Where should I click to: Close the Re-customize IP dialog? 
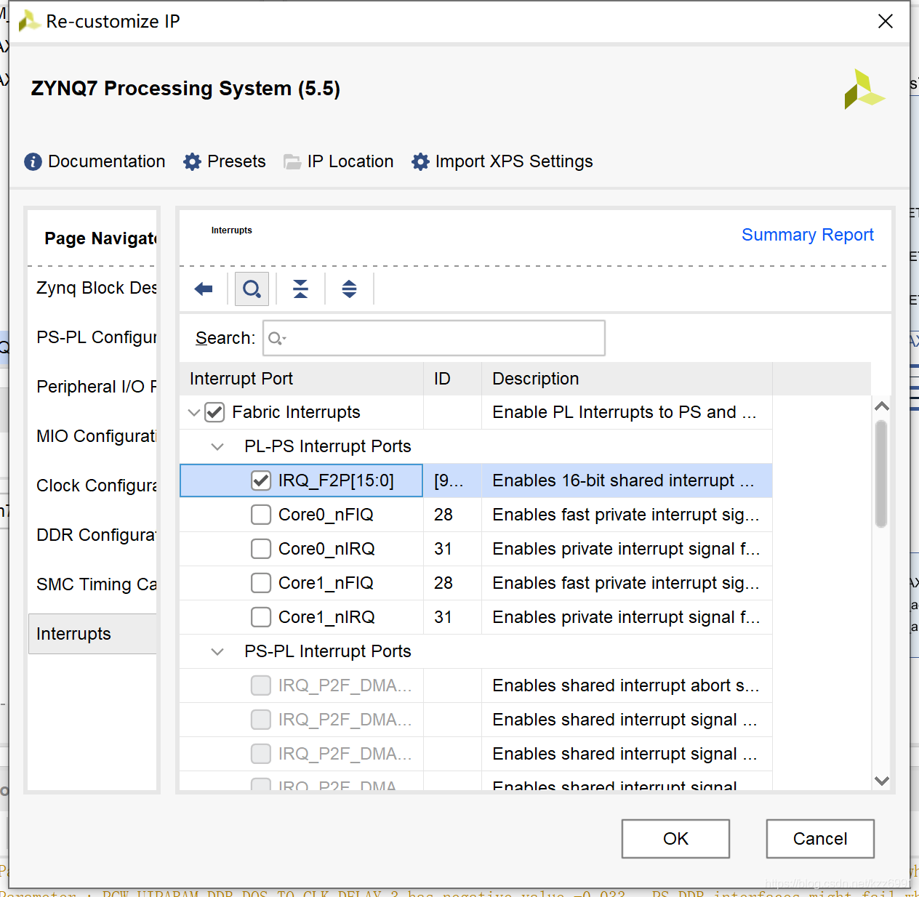click(885, 21)
